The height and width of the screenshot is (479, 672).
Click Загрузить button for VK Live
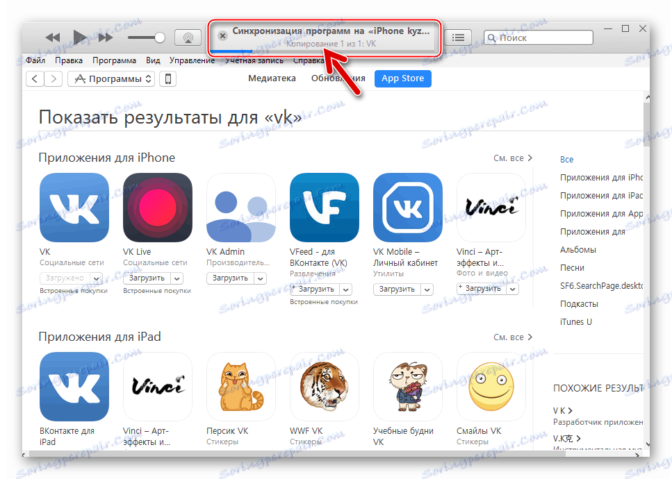coord(147,278)
